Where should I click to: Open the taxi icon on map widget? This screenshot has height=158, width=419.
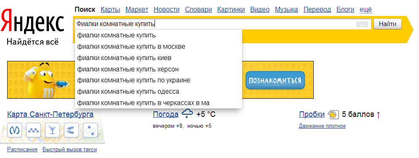pyautogui.click(x=33, y=130)
